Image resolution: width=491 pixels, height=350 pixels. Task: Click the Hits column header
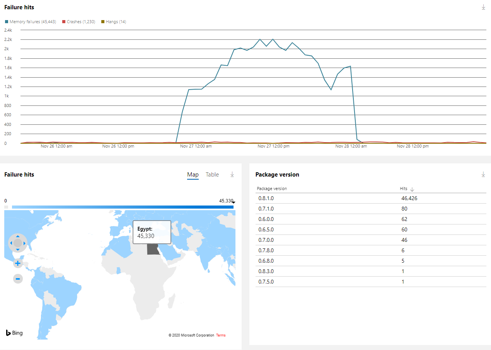click(x=403, y=189)
